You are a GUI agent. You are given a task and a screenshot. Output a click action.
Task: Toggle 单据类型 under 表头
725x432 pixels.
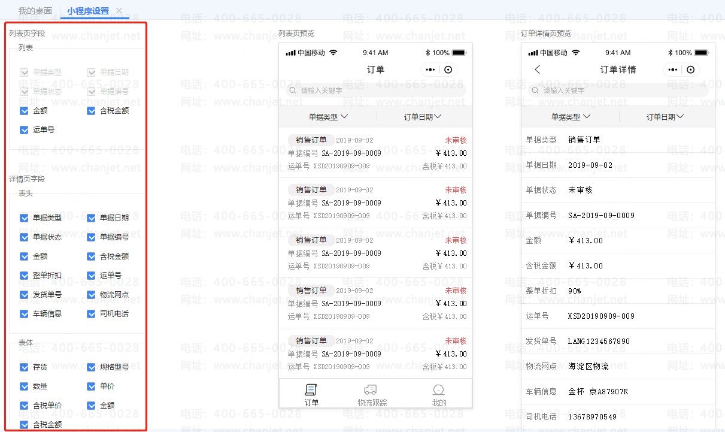(x=25, y=218)
